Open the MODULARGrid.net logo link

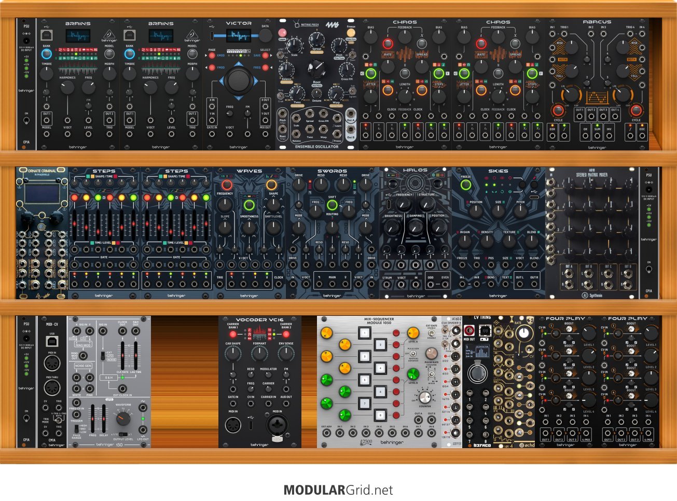(338, 490)
